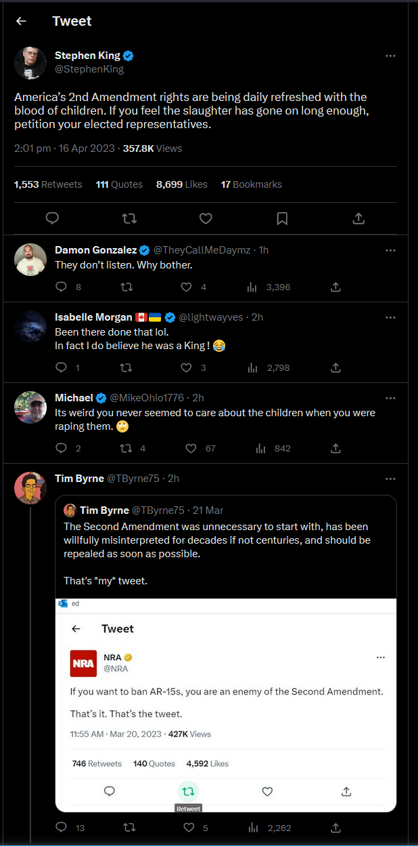The width and height of the screenshot is (418, 846).
Task: Retweet Stephen King's tweet
Action: (x=129, y=218)
